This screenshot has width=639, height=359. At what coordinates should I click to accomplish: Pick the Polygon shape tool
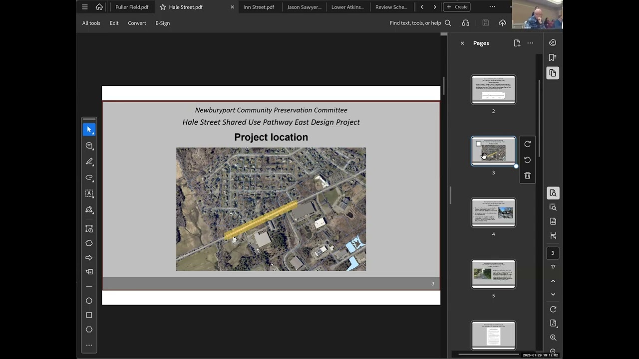[x=89, y=330]
